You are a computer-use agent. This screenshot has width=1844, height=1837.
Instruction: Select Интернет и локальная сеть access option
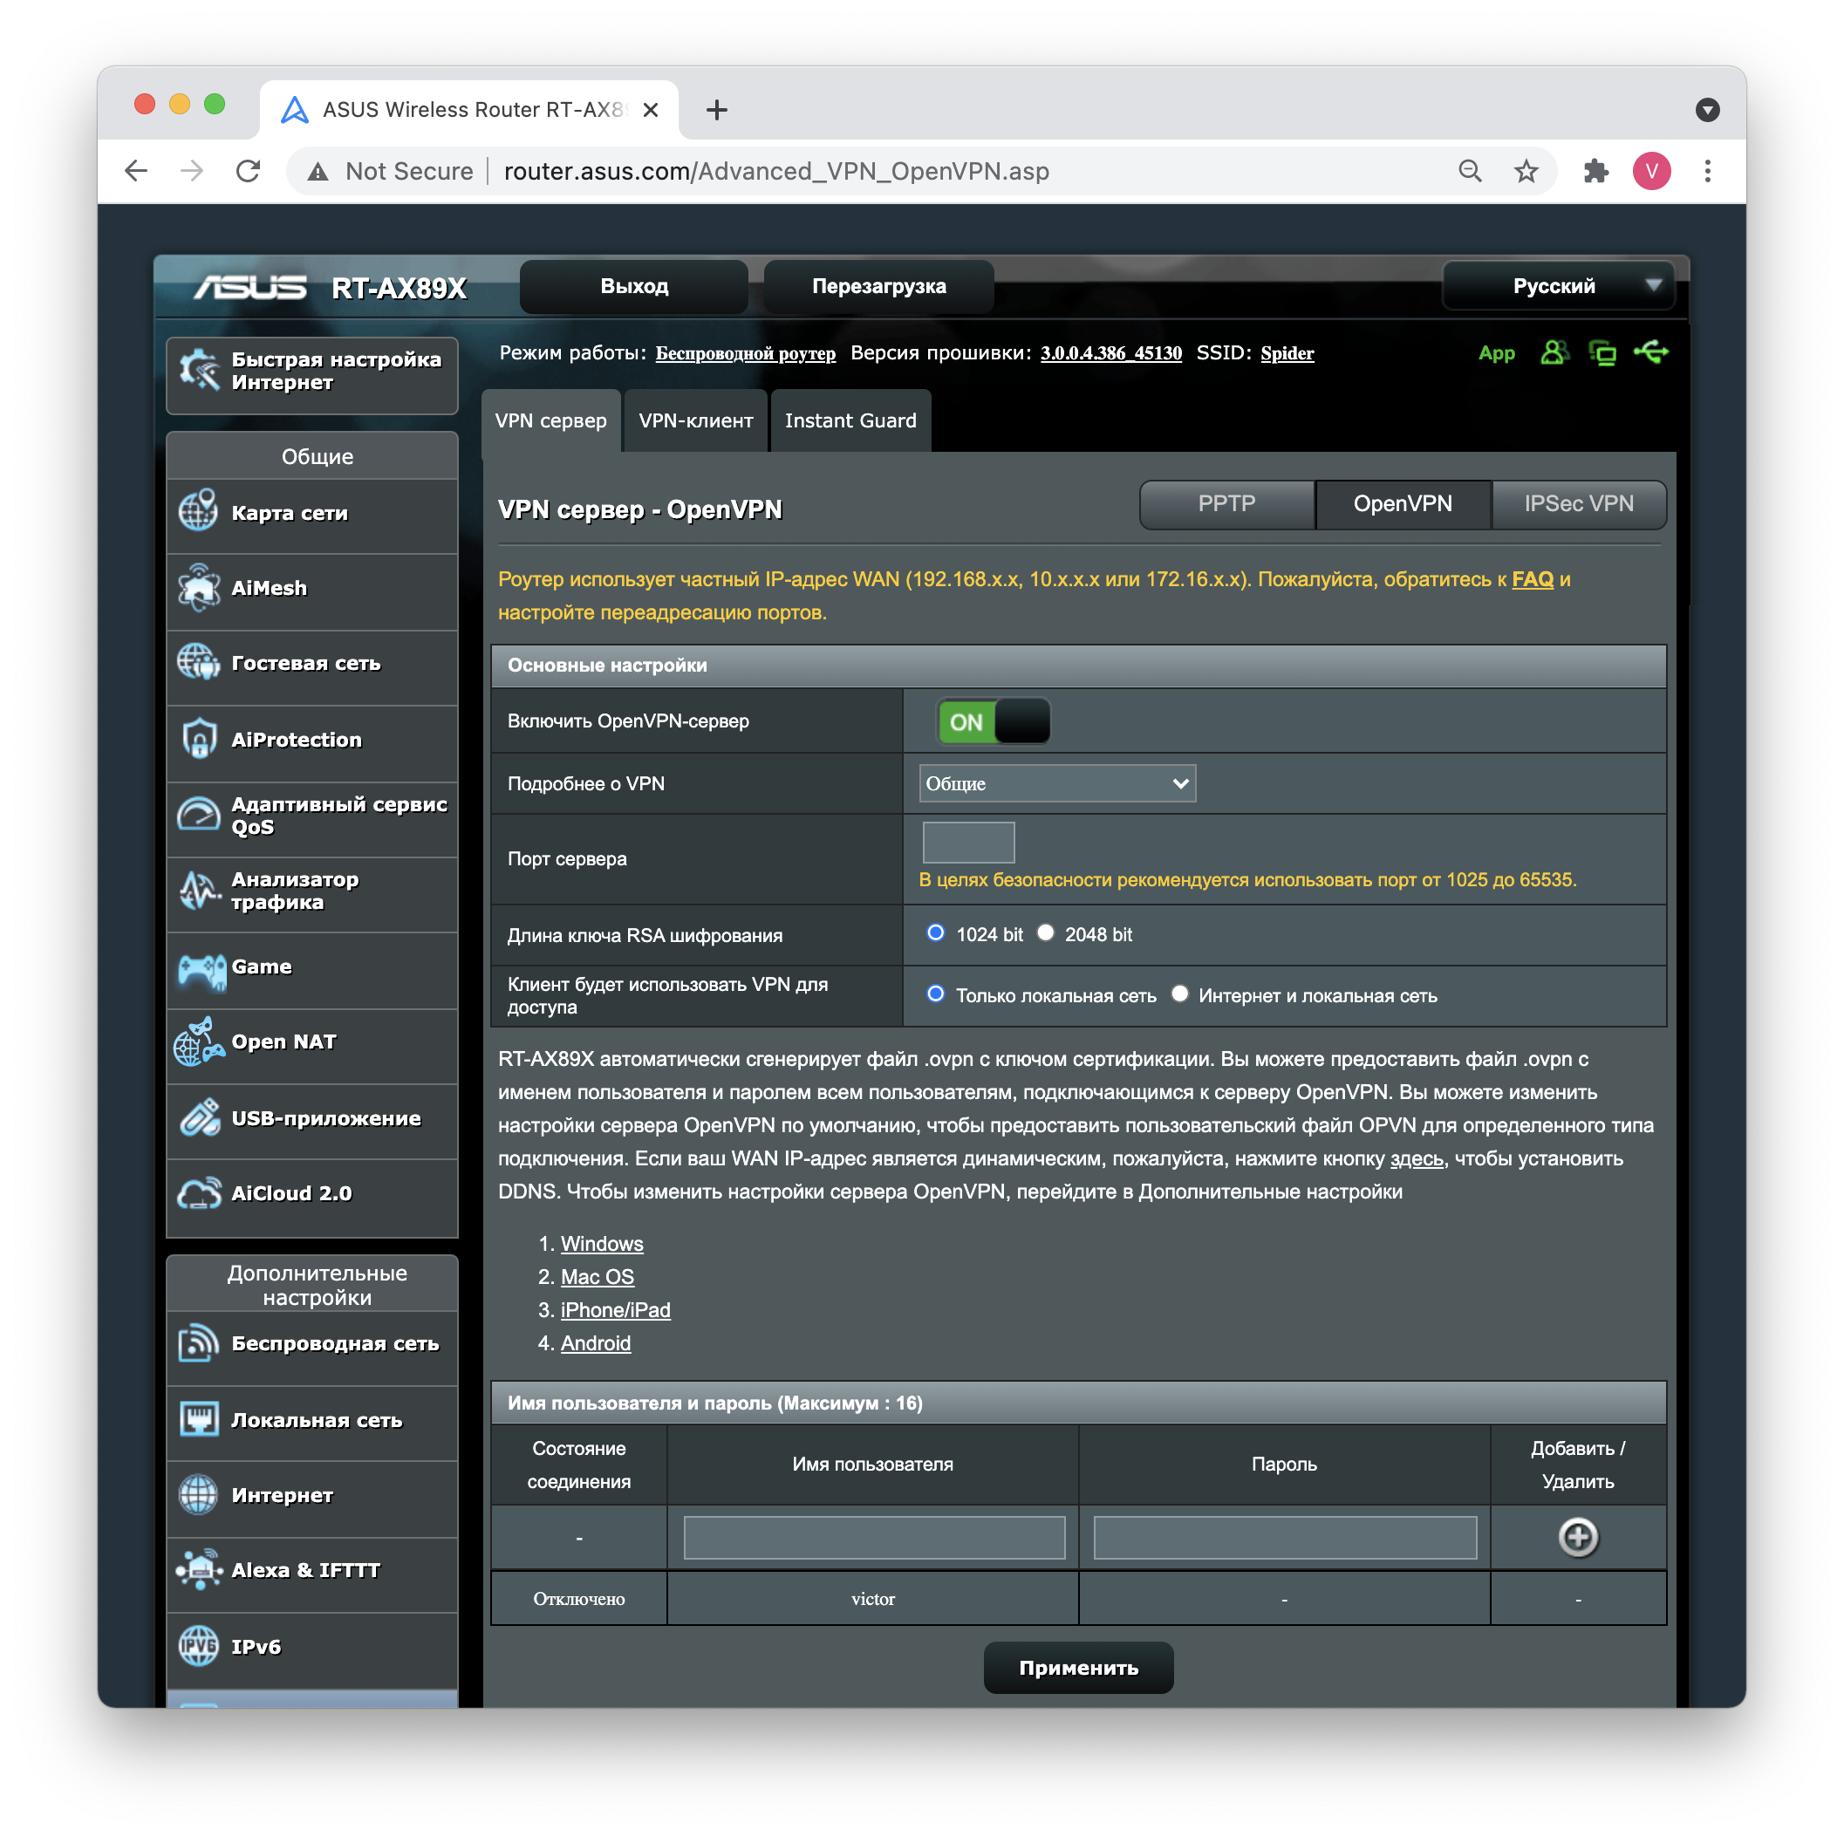pos(1179,994)
